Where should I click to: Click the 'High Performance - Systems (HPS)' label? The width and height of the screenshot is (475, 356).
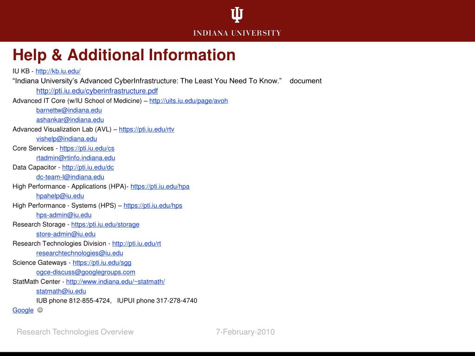pos(64,205)
